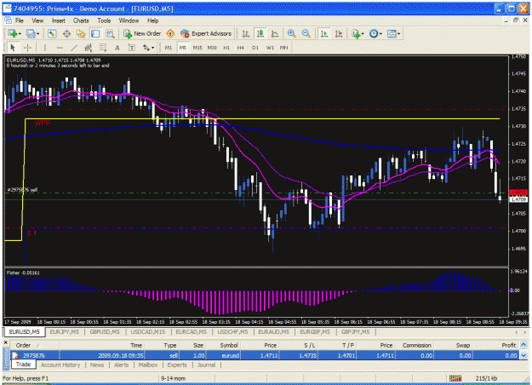Select the Horizontal Line drawing tool

point(60,48)
